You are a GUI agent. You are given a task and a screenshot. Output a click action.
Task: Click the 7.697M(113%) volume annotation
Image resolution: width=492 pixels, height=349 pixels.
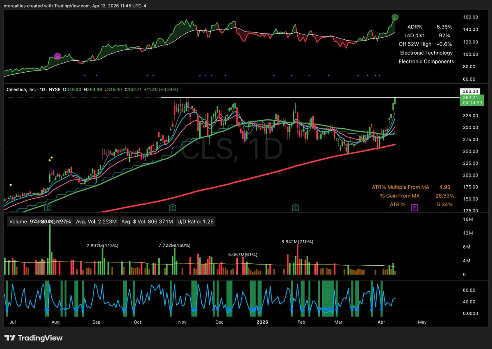tap(102, 246)
